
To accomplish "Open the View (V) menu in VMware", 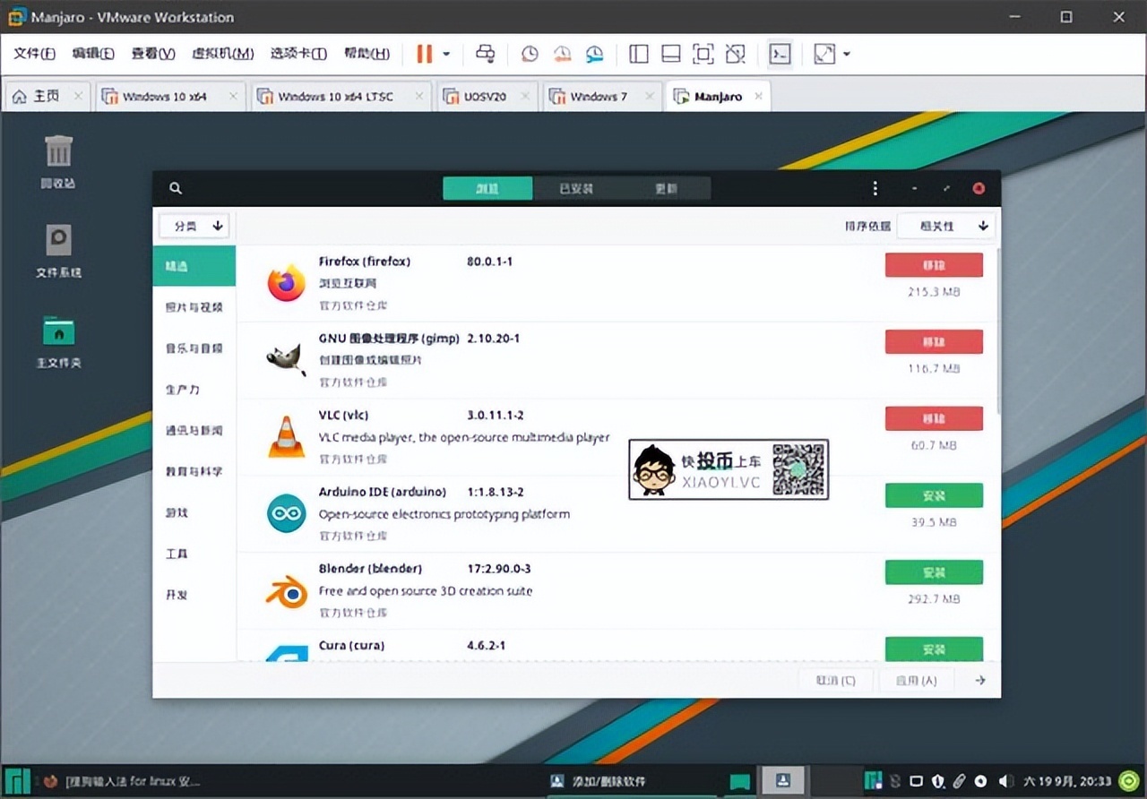I will tap(153, 54).
